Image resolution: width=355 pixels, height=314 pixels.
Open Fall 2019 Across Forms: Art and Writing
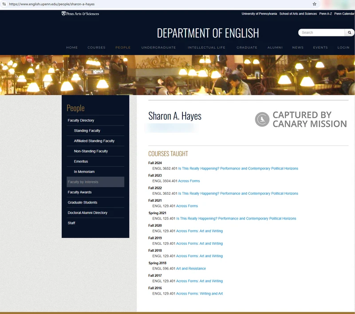199,243
